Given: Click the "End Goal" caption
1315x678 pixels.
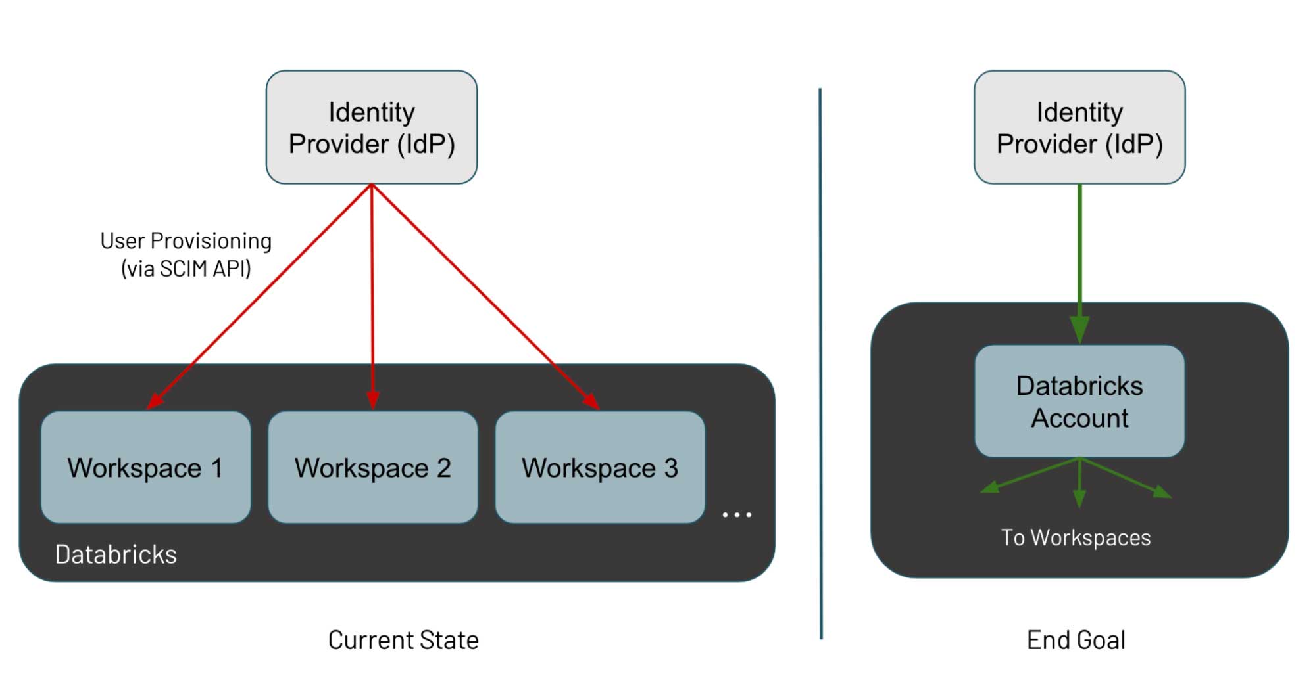Looking at the screenshot, I should pos(1076,640).
